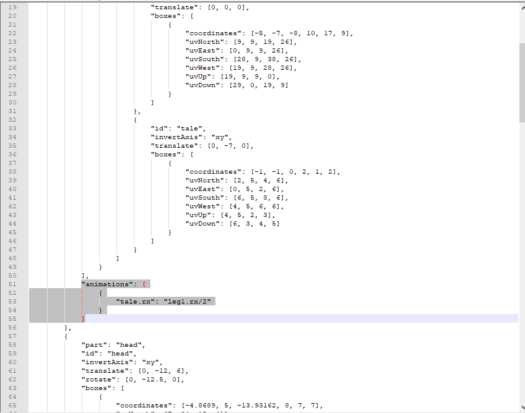Screen dimensions: 525x413
Task: Click "translate": [0, -7, 0] entry
Action: 202,146
